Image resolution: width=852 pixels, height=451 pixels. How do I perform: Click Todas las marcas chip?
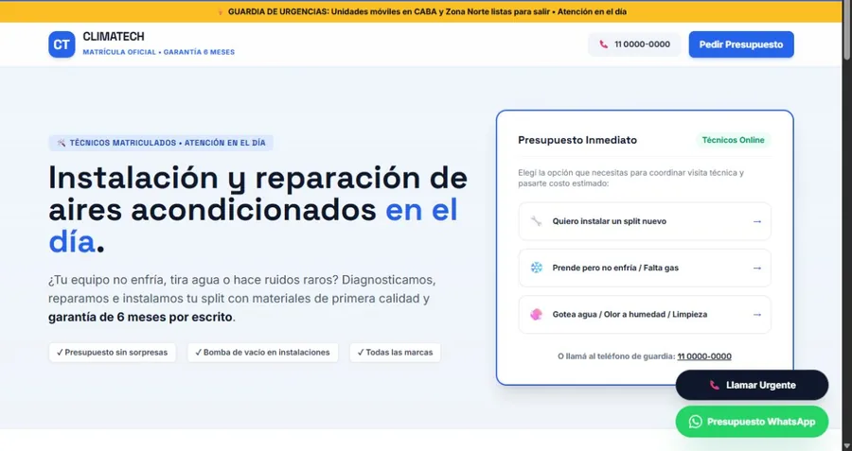pos(395,353)
